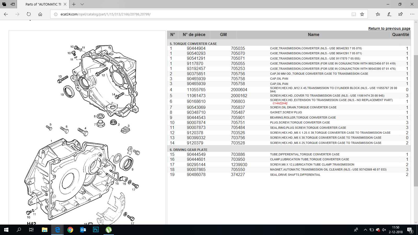Click the Set tabs aside icon
Screen dimensions: 418x235
coord(13,4)
